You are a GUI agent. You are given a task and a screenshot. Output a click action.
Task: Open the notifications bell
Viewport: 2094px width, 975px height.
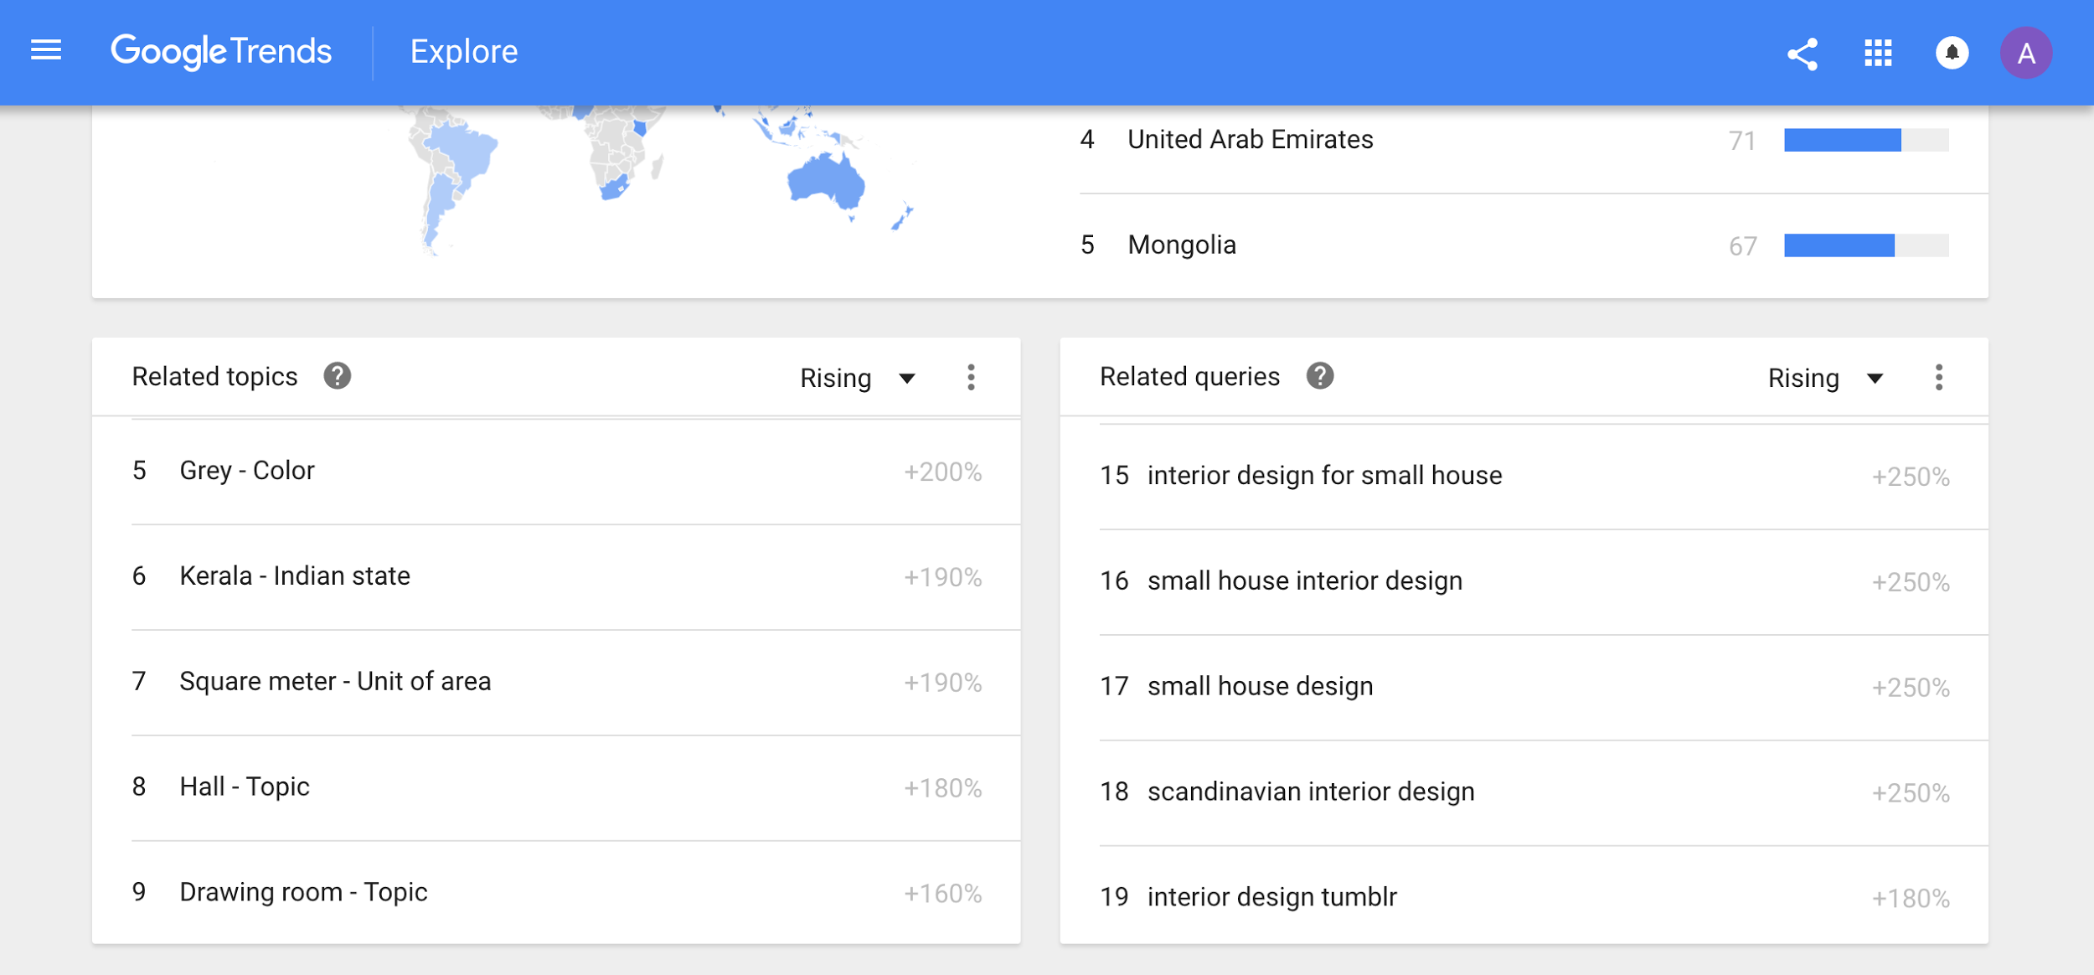(x=1952, y=54)
